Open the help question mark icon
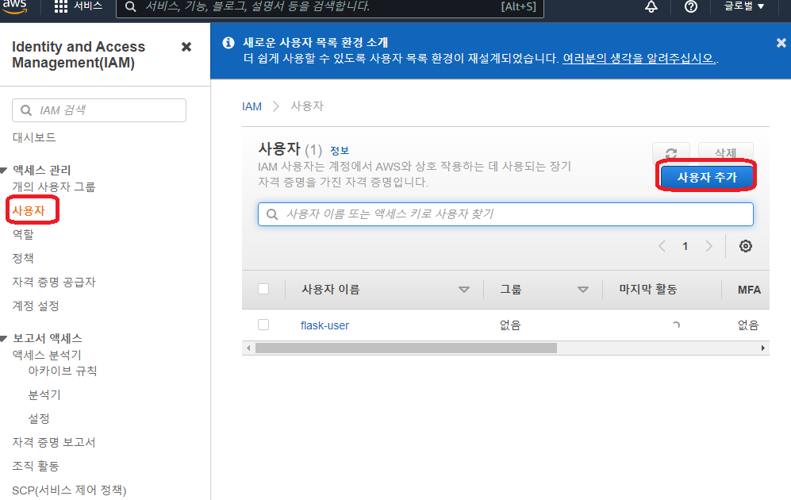 pyautogui.click(x=691, y=6)
